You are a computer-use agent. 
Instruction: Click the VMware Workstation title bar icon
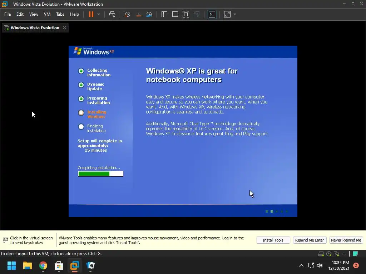point(5,4)
